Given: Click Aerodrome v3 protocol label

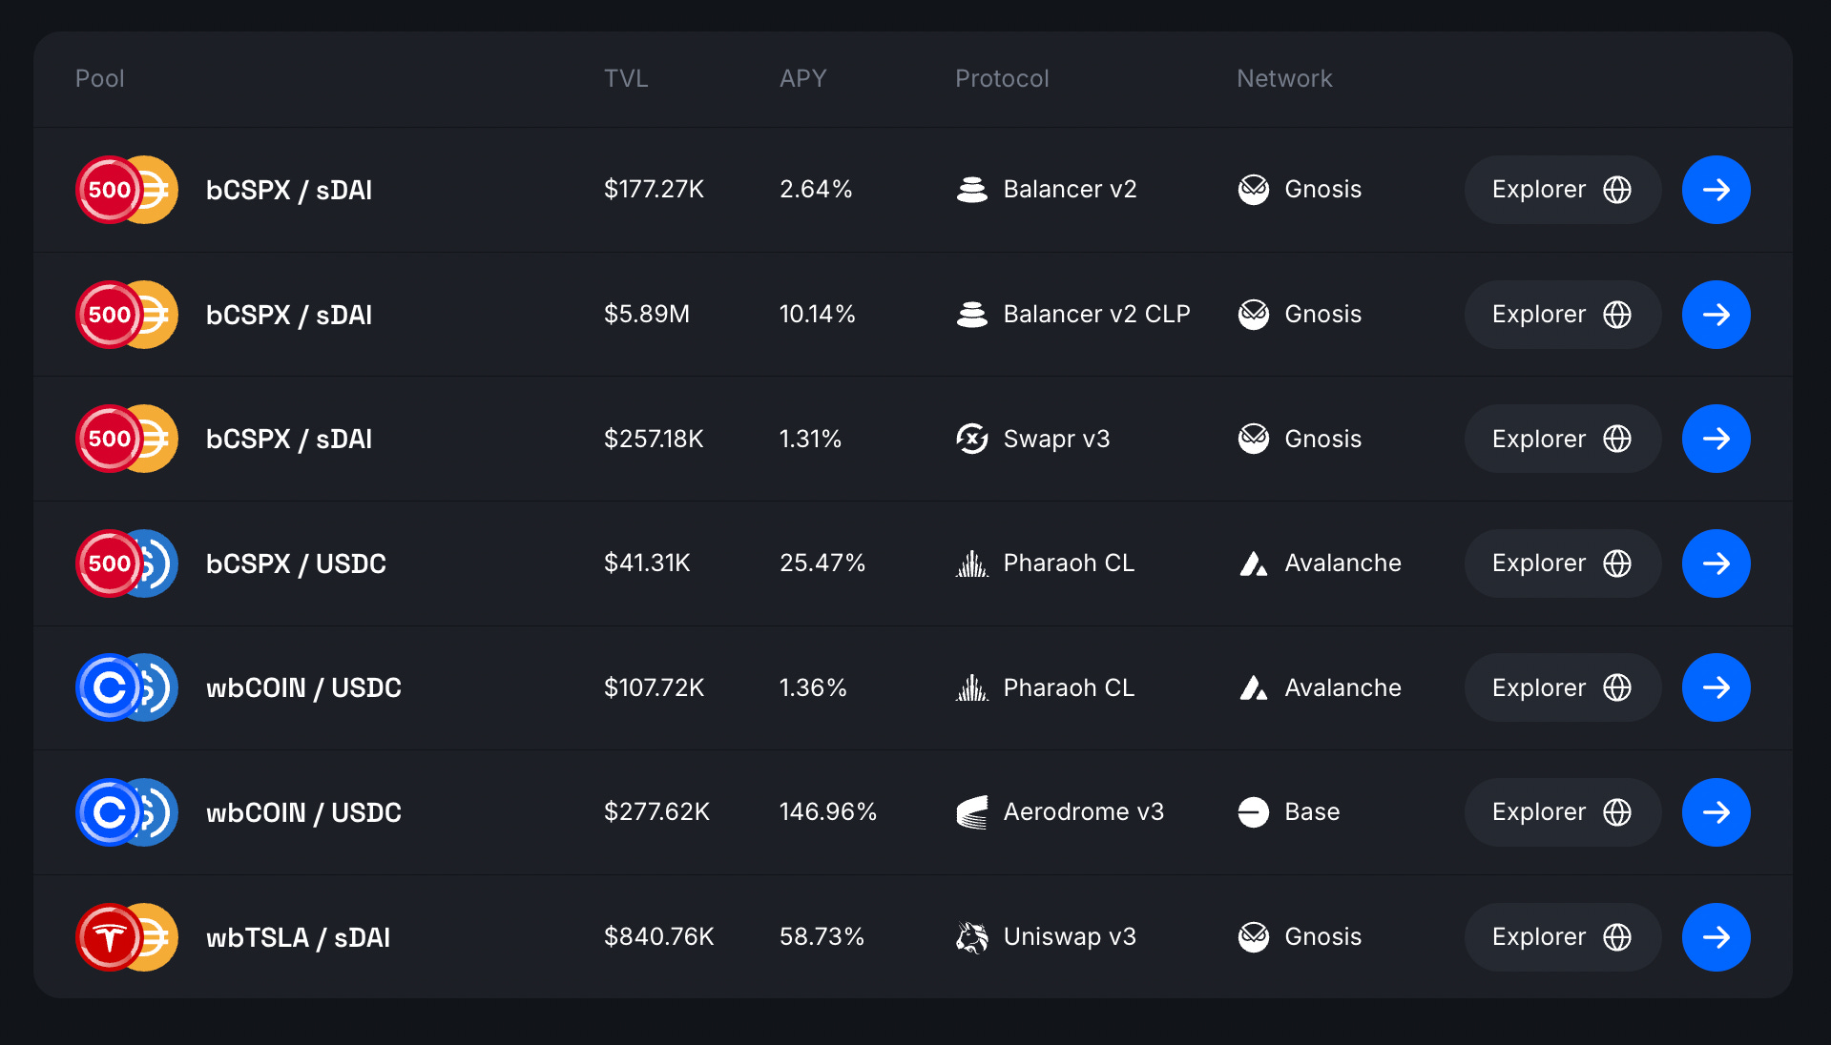Looking at the screenshot, I should 1084,812.
